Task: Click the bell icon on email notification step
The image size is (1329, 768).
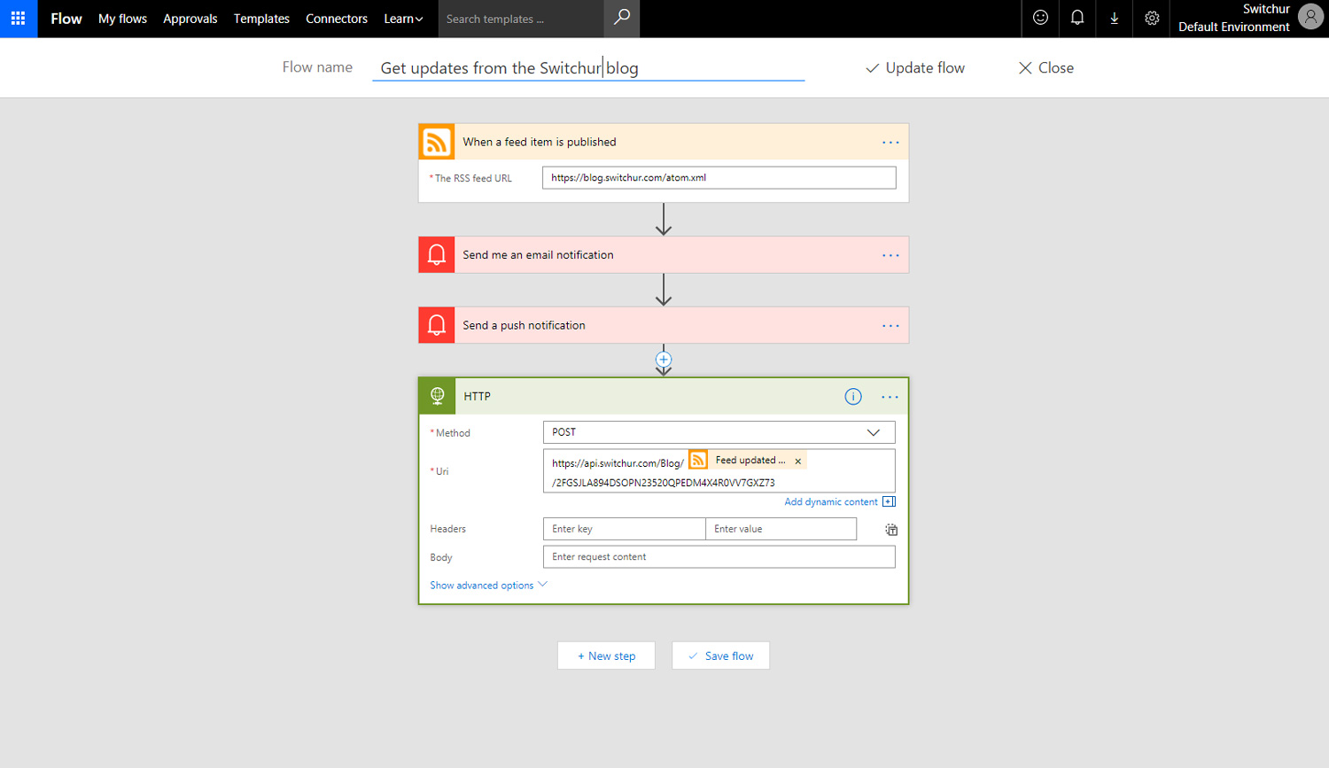Action: [x=436, y=254]
